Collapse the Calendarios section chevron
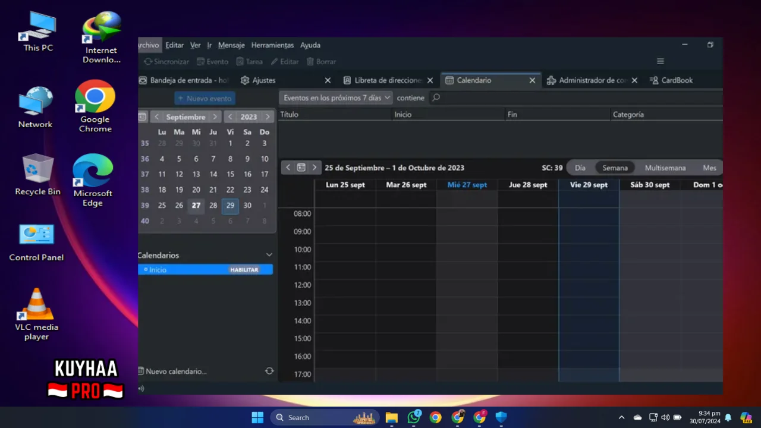 pyautogui.click(x=269, y=255)
